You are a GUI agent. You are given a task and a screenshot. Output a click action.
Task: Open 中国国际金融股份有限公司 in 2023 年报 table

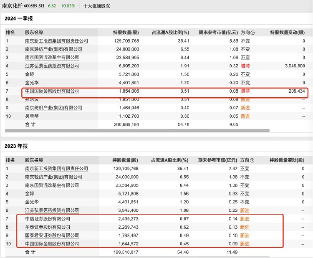[52, 244]
